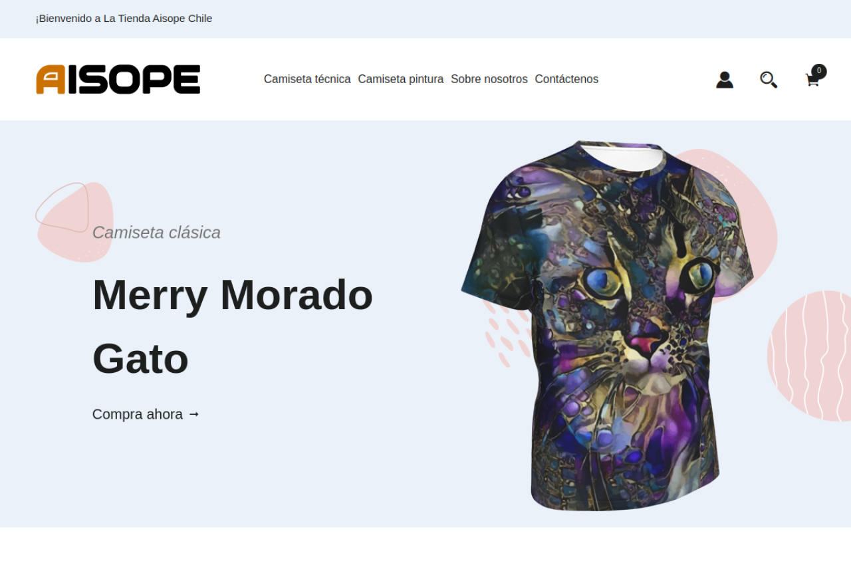Open the Camiseta técnica menu item

coord(307,79)
